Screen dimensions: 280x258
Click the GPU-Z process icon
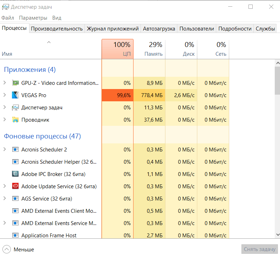coord(15,83)
